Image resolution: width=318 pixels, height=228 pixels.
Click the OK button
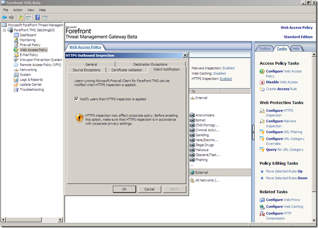124,189
